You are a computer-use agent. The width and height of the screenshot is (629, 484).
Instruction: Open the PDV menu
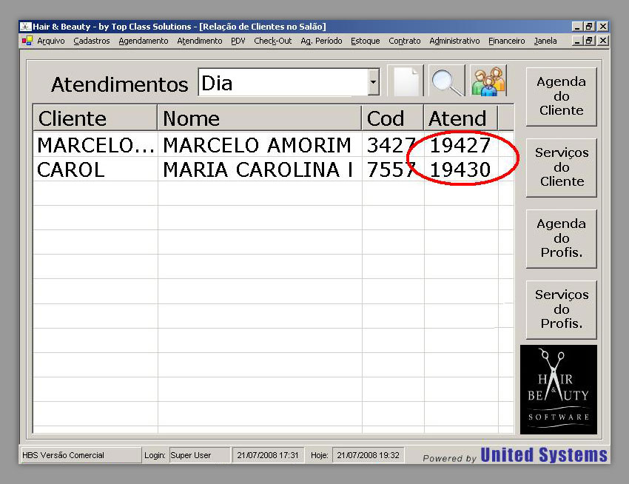(x=238, y=41)
